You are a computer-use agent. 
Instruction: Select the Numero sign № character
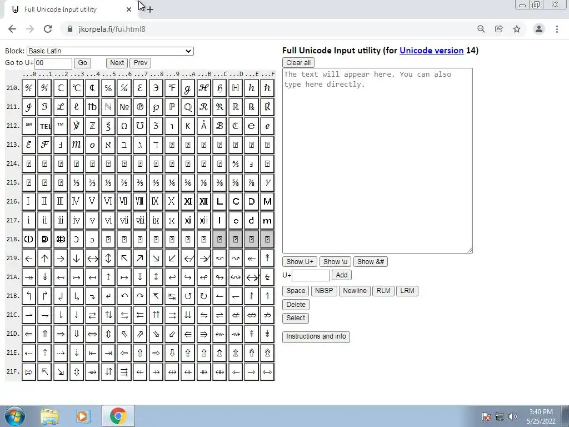pos(124,107)
